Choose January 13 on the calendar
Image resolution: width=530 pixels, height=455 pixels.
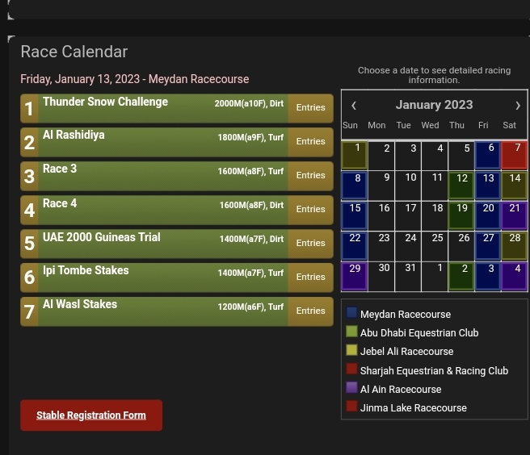[x=488, y=186]
